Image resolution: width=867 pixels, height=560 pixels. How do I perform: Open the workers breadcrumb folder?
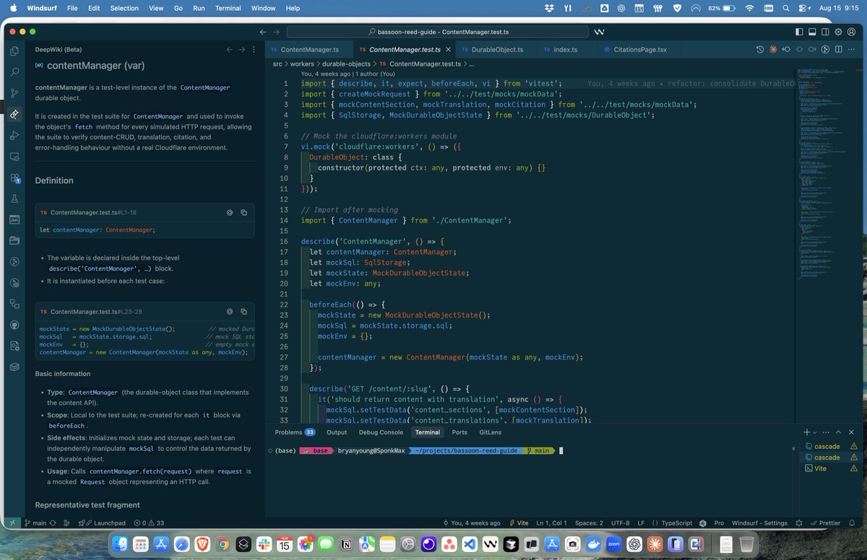click(302, 64)
